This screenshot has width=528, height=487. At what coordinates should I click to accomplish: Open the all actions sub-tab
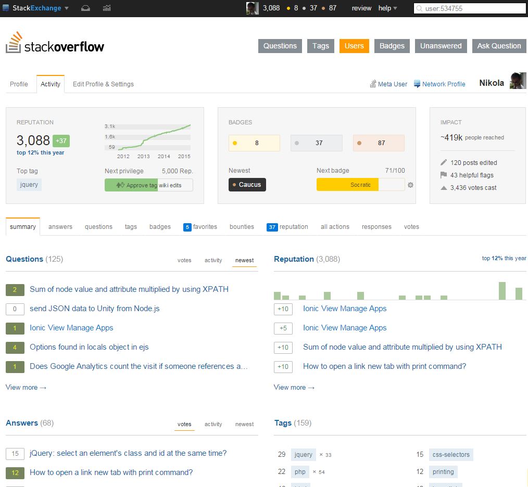pyautogui.click(x=335, y=227)
